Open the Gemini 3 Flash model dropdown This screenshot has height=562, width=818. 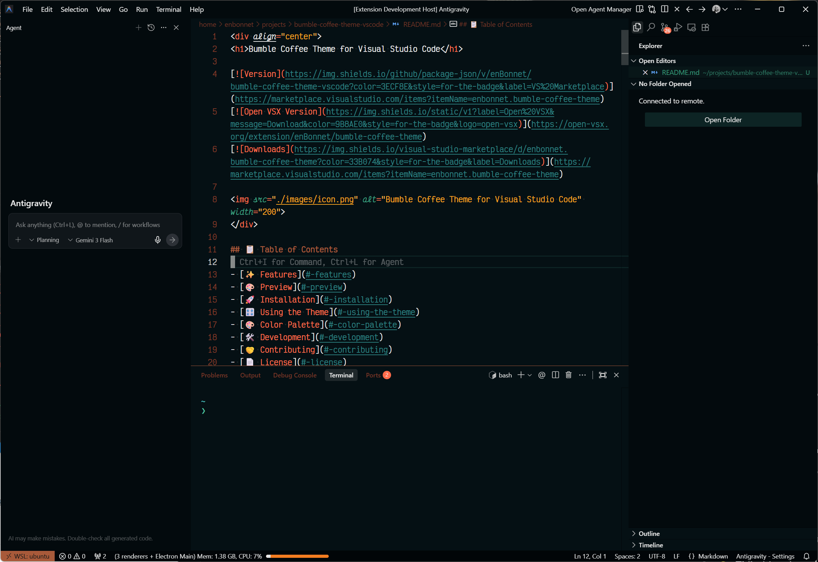click(91, 240)
